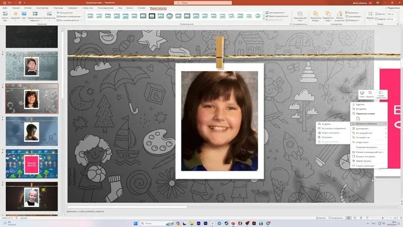Select 'Save as Picture' (Сохранить как рисунок) in context menu
The height and width of the screenshot is (227, 403).
pyautogui.click(x=366, y=147)
